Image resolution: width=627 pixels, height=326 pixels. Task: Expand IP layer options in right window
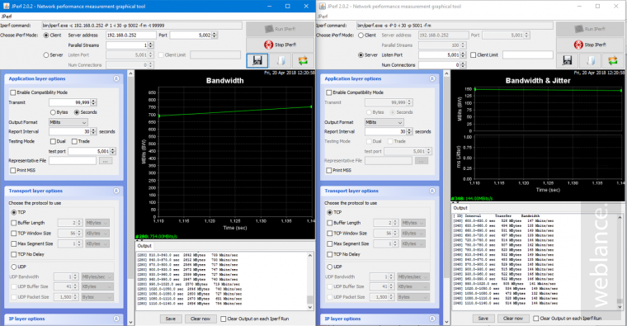(431, 319)
